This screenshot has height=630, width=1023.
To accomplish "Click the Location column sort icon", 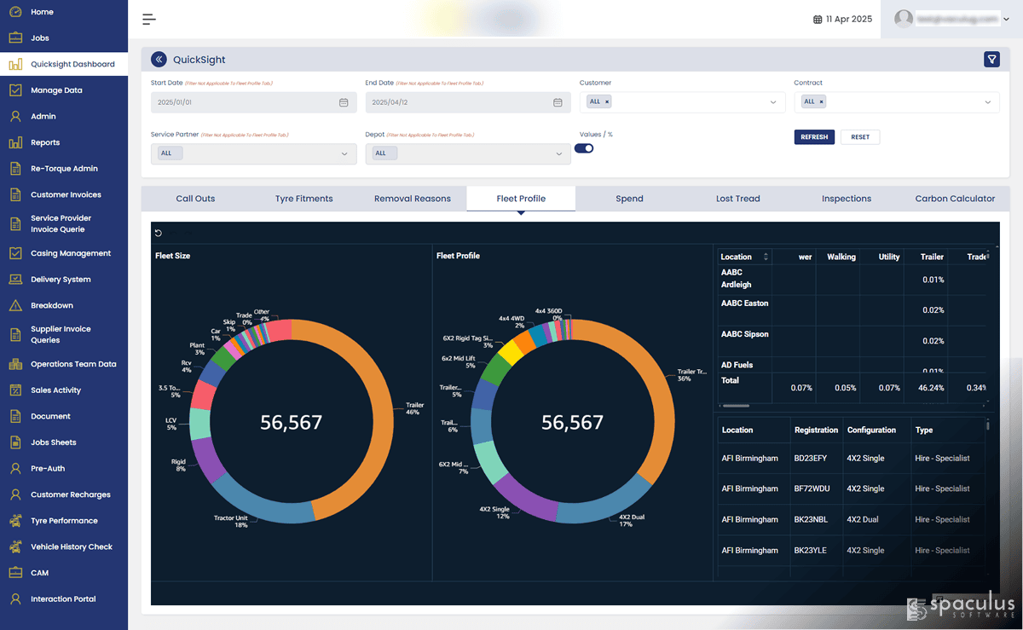I will tap(766, 257).
